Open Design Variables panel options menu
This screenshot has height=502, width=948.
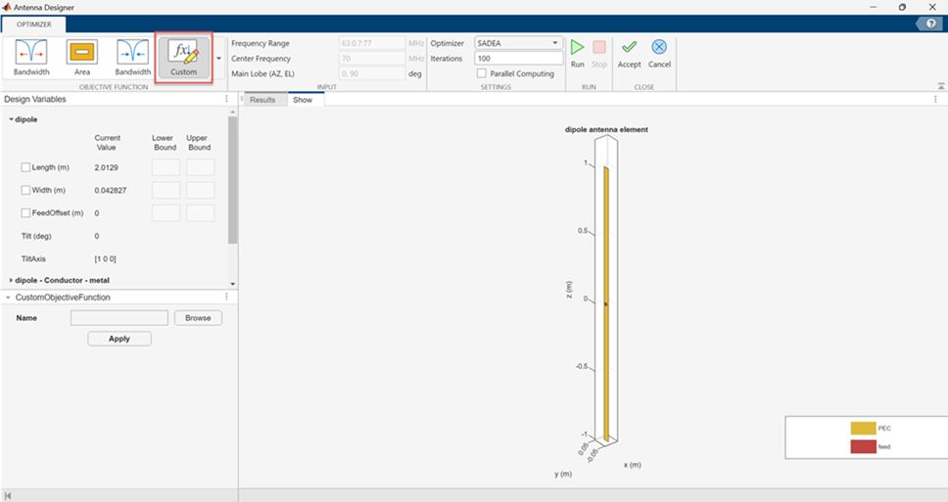(227, 99)
